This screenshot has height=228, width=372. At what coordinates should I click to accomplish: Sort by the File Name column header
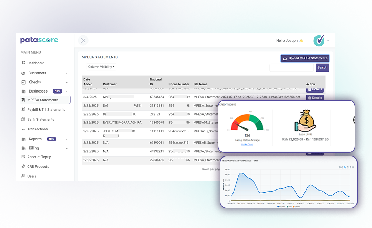coord(200,84)
